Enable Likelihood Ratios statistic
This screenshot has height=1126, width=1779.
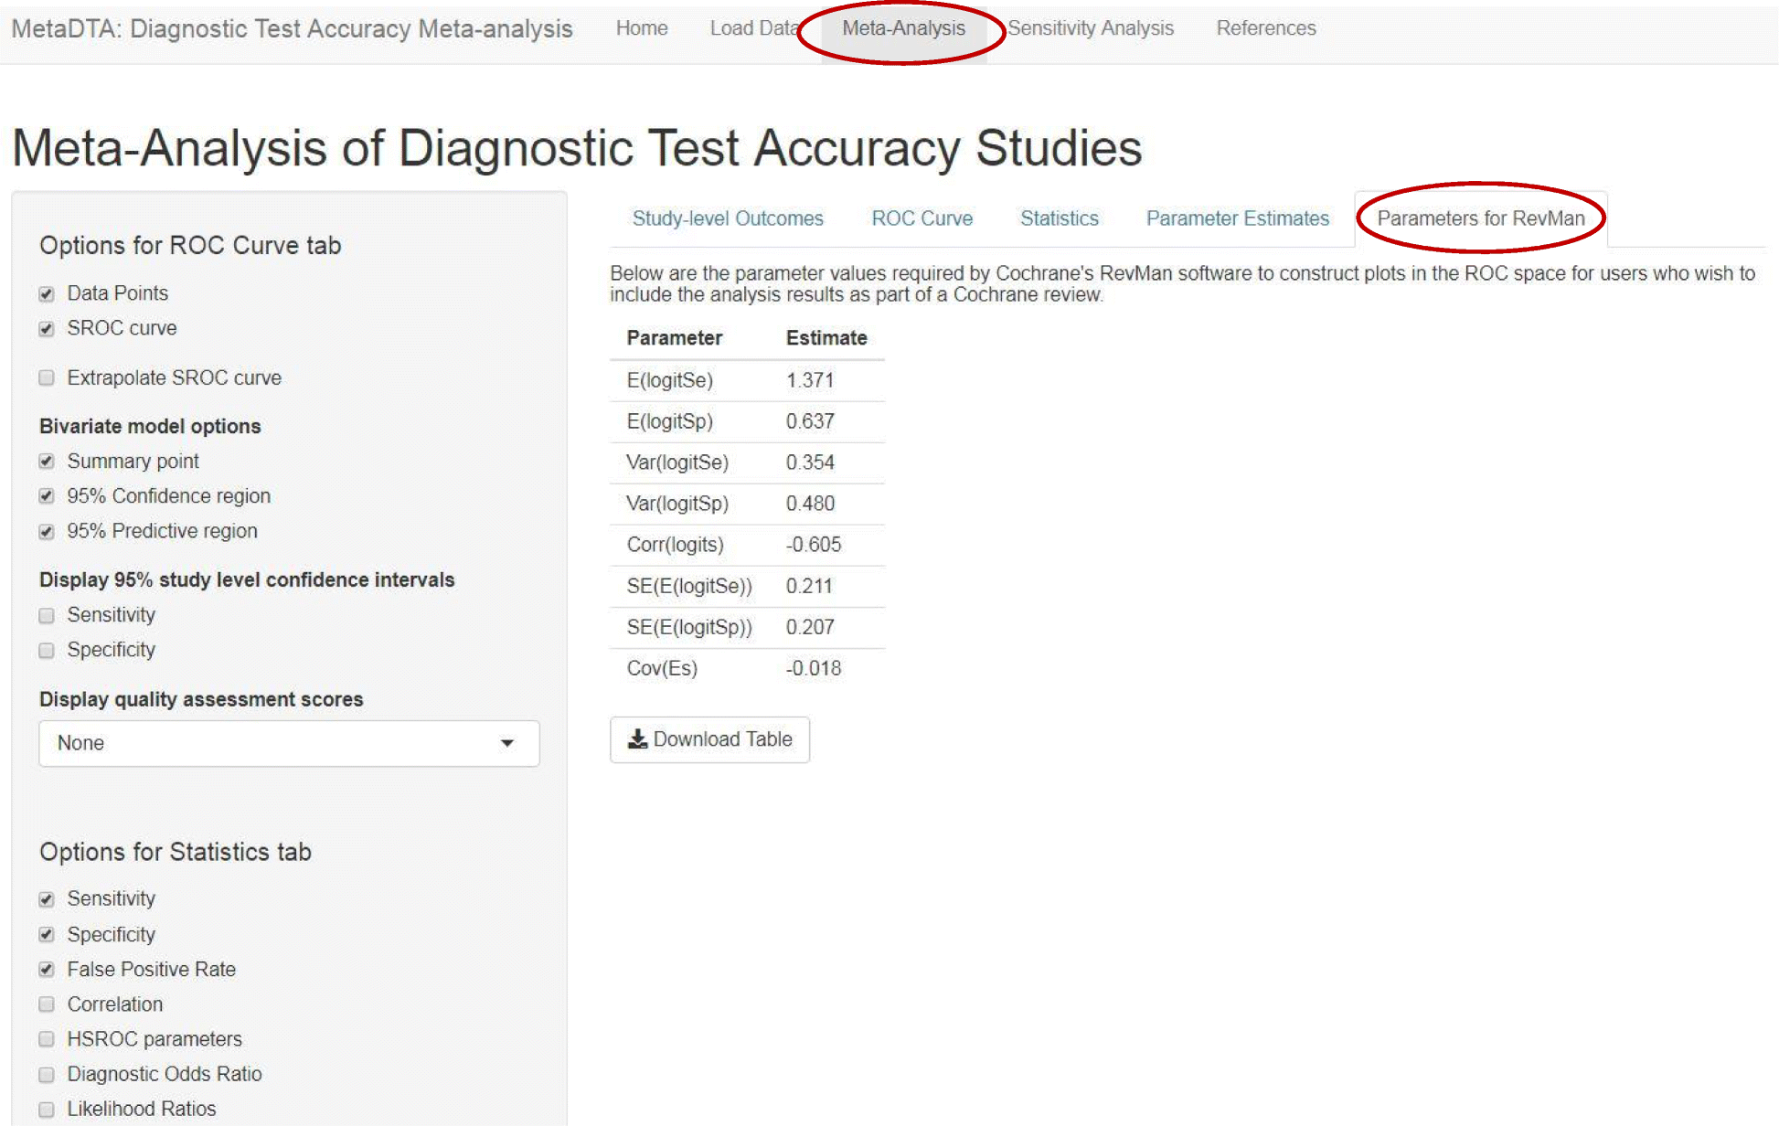click(47, 1110)
